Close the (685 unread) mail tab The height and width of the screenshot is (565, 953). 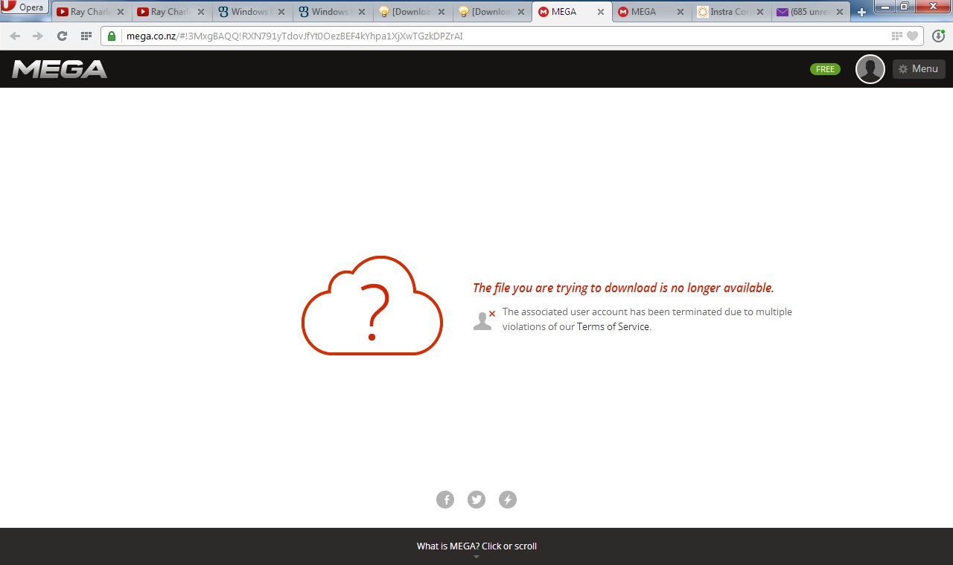click(841, 12)
